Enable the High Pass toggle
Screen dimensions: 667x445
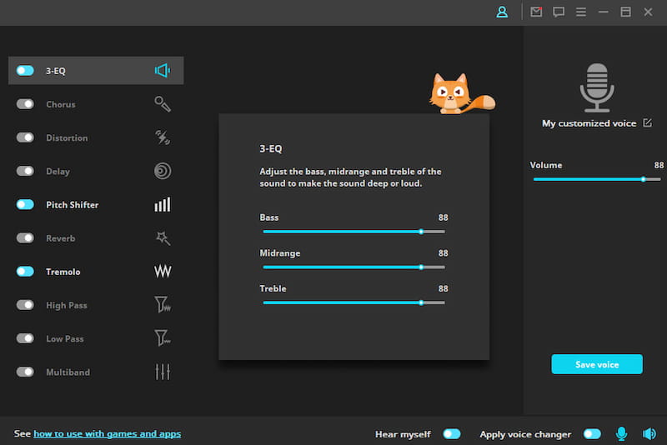pyautogui.click(x=25, y=305)
